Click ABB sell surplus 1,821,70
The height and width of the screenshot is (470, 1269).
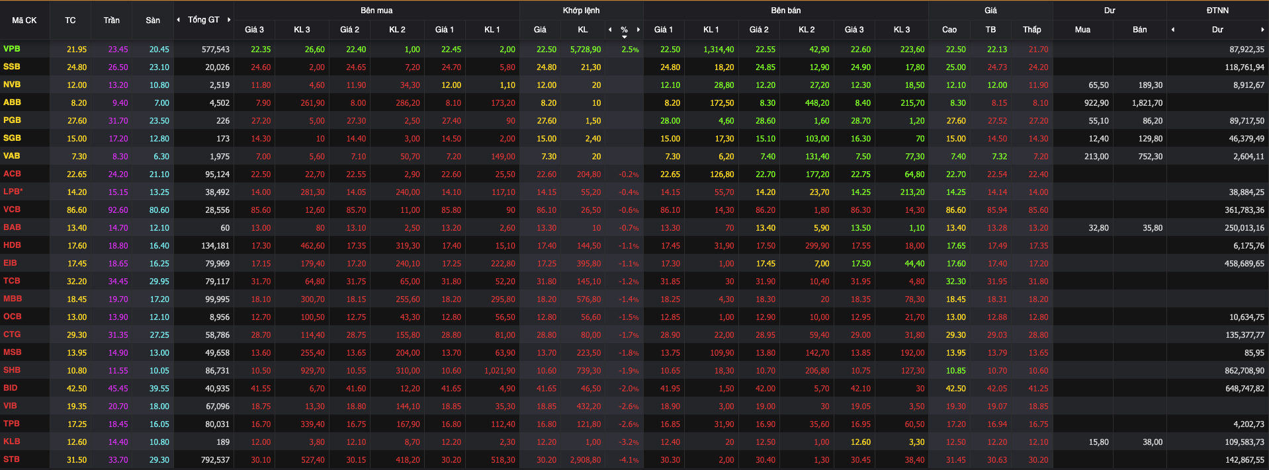coord(1147,103)
